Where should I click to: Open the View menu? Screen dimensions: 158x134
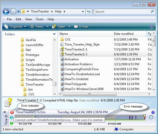tap(28, 19)
